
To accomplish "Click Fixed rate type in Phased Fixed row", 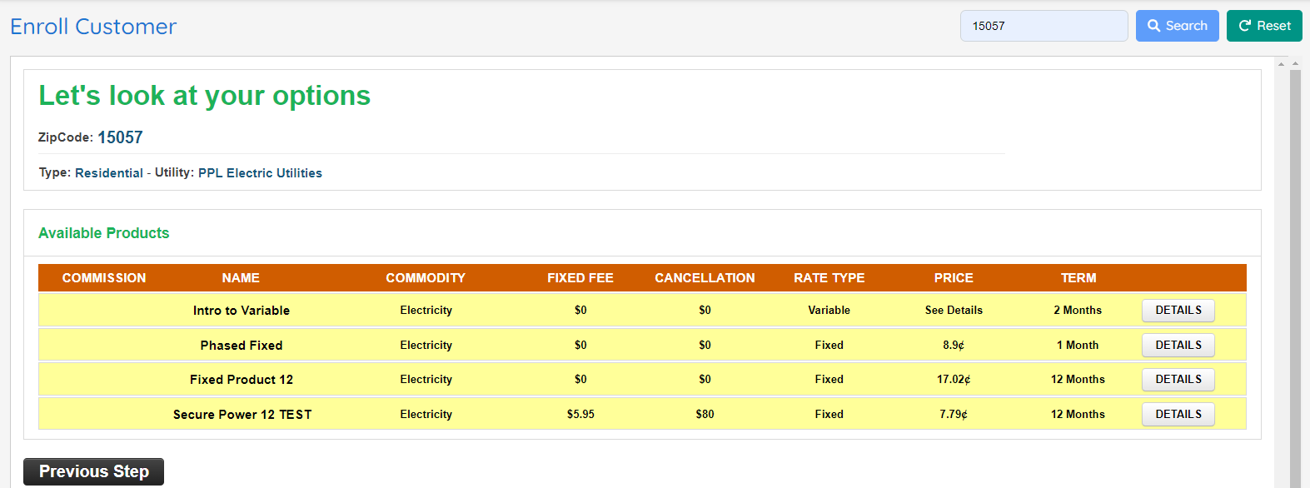I will 829,345.
